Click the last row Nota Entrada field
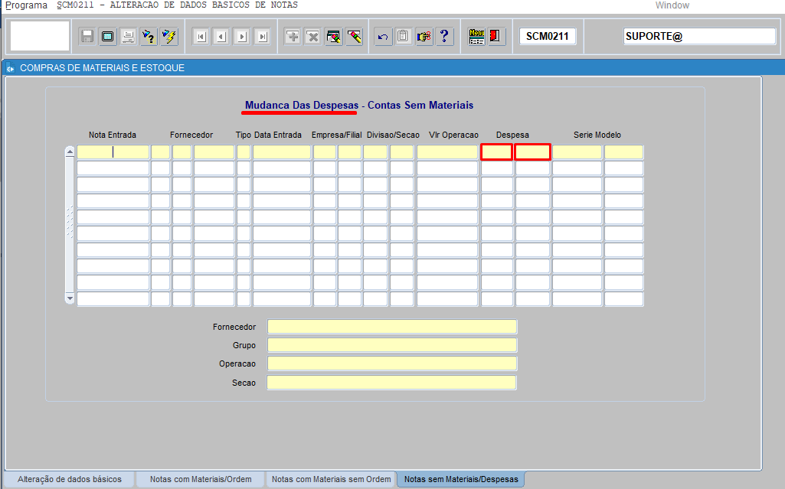 113,299
